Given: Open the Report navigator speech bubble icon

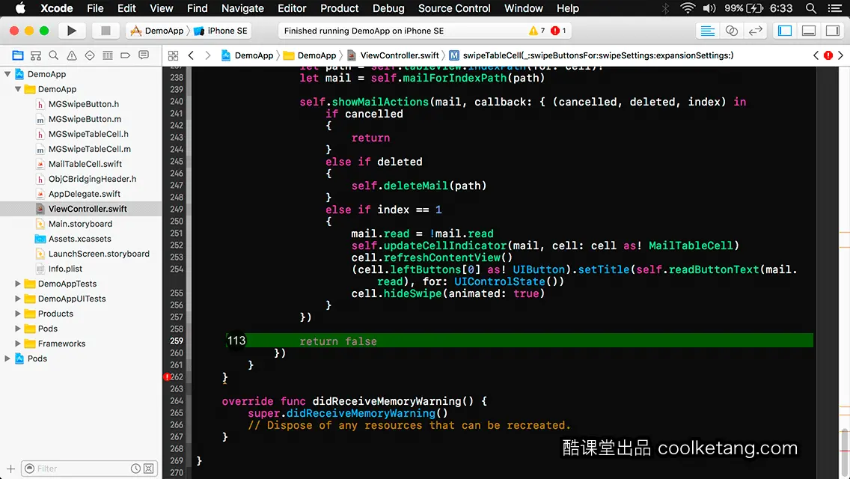Looking at the screenshot, I should click(144, 55).
